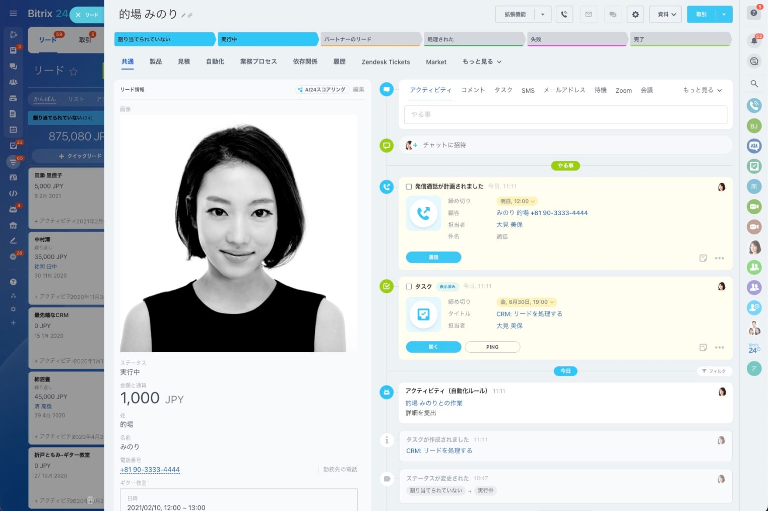Select the SMS activity tab

[x=528, y=91]
